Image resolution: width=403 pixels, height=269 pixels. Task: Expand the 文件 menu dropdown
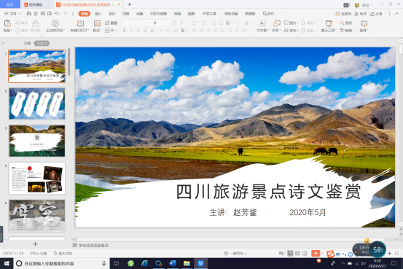(13, 13)
